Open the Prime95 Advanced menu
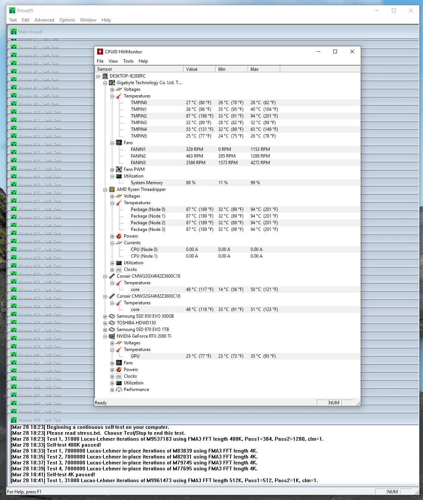The height and width of the screenshot is (500, 423). 44,20
